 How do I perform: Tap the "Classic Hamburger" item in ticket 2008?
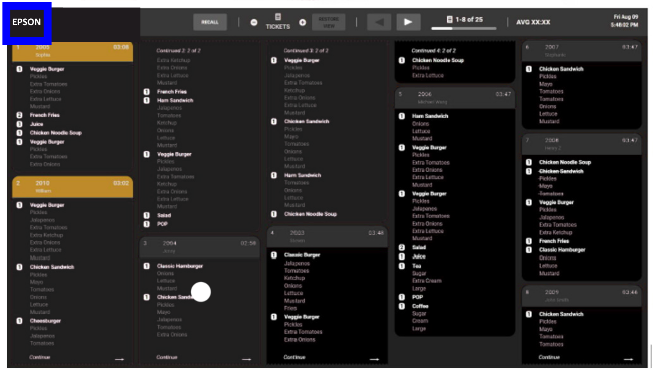[x=562, y=250]
